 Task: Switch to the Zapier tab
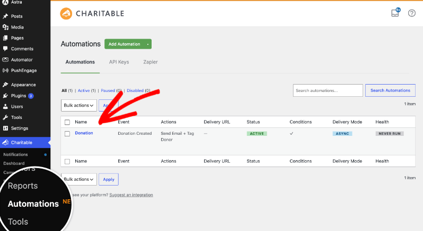(x=150, y=62)
